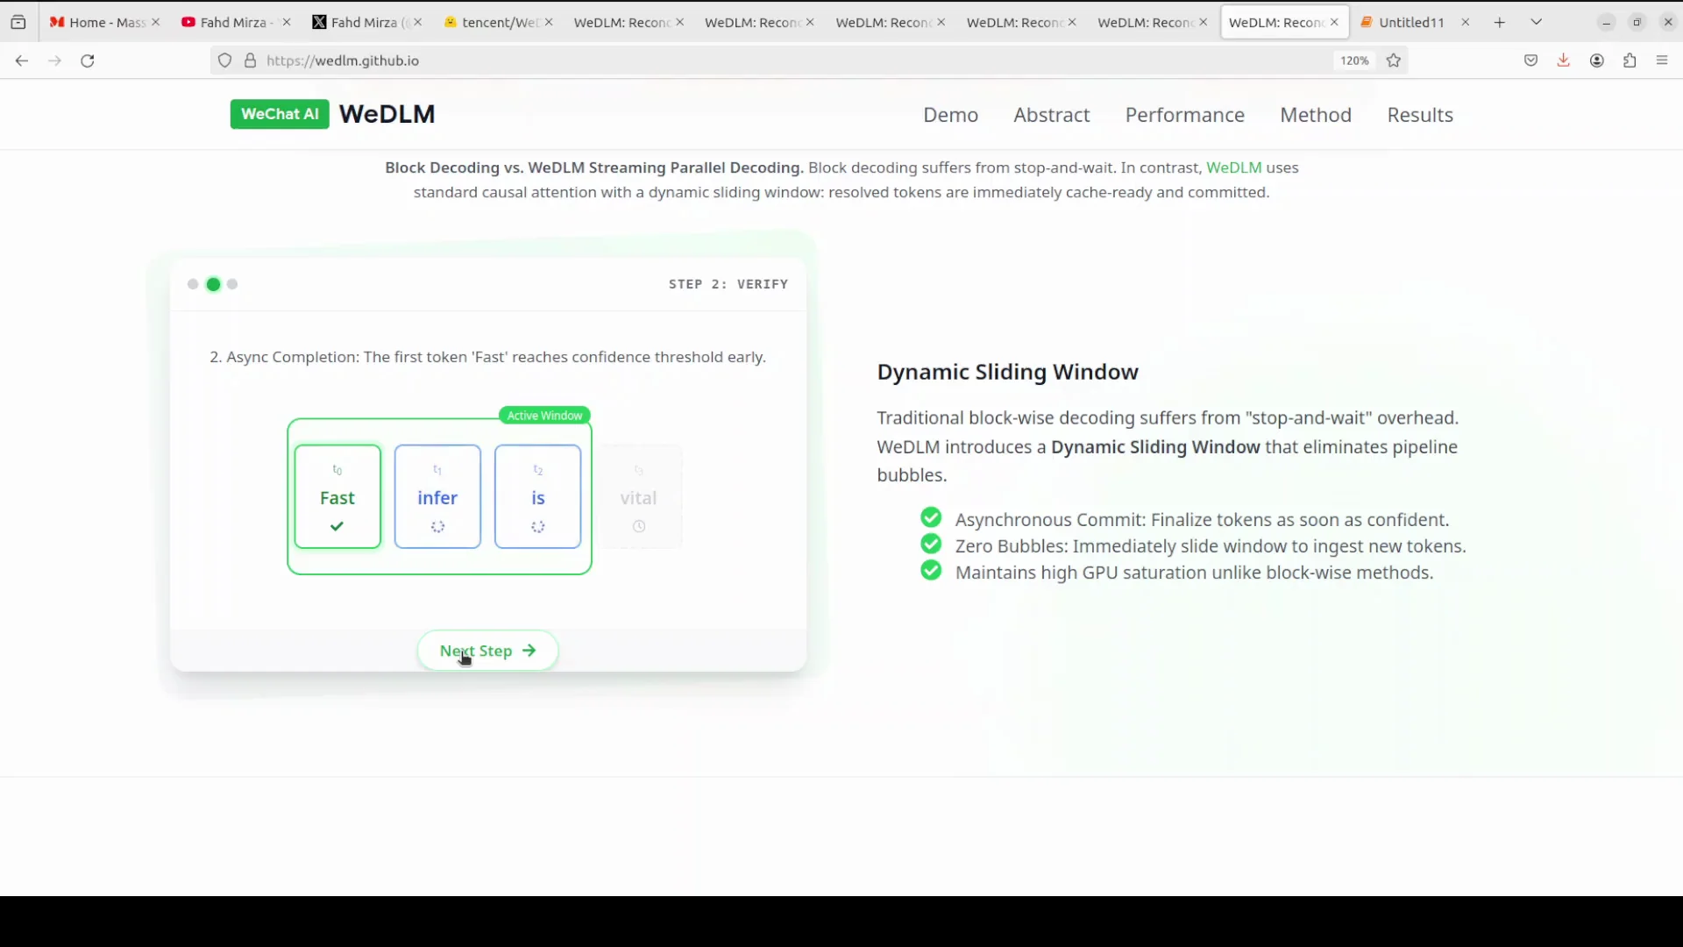
Task: Click the Fast token card
Action: coord(337,496)
